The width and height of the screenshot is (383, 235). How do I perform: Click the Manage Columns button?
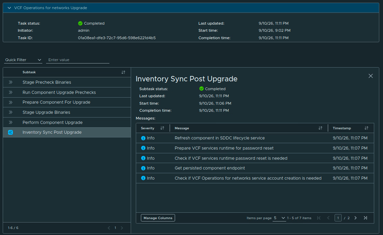coord(158,218)
